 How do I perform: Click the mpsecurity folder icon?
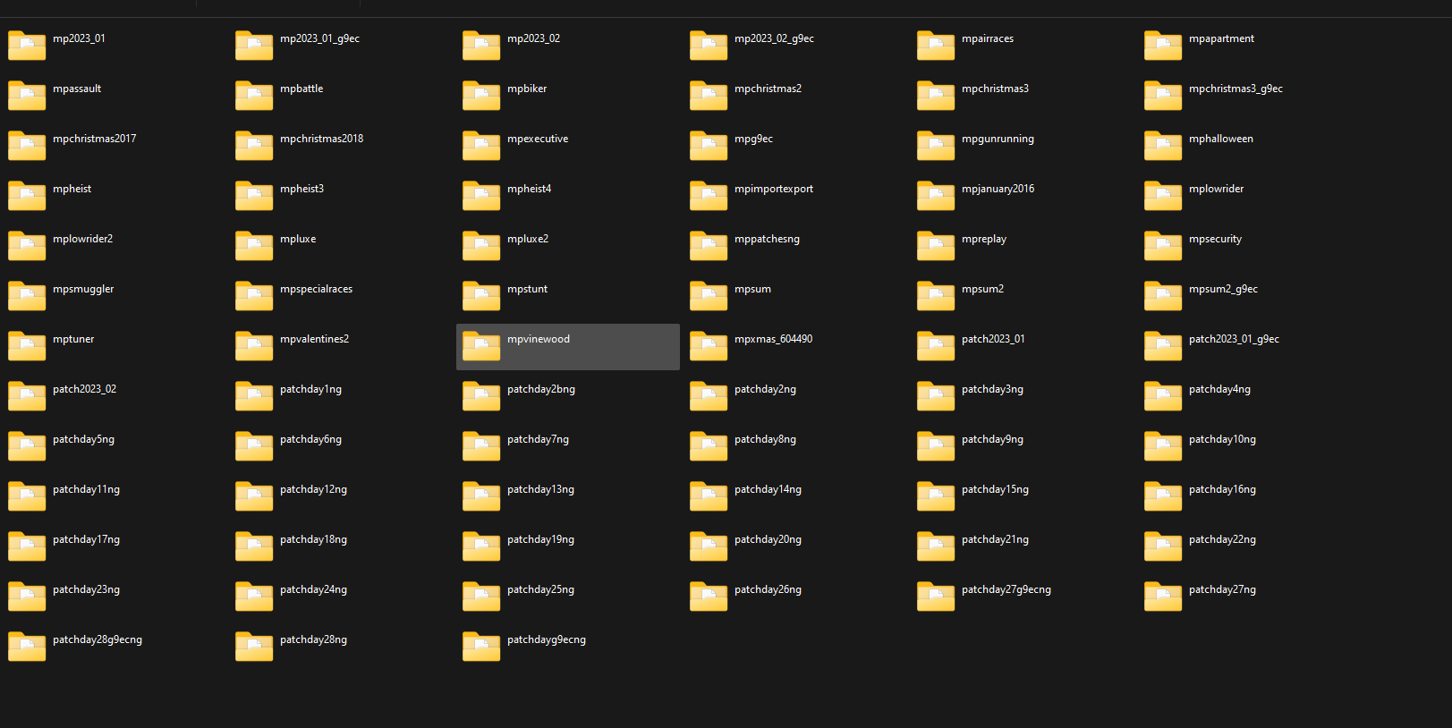pyautogui.click(x=1163, y=246)
